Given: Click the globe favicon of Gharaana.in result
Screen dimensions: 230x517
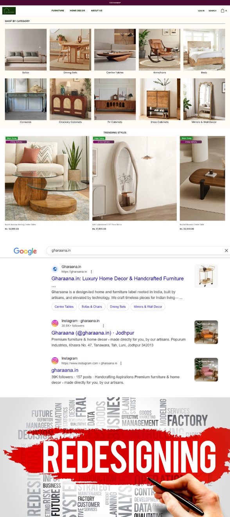Looking at the screenshot, I should click(x=55, y=269).
